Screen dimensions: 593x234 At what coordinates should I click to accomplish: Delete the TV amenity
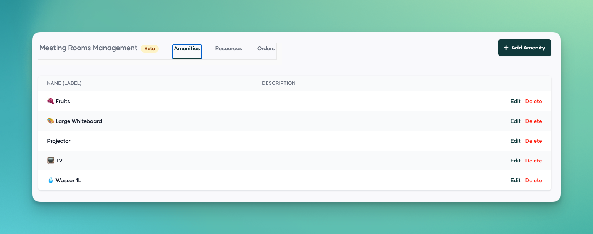[x=533, y=161]
